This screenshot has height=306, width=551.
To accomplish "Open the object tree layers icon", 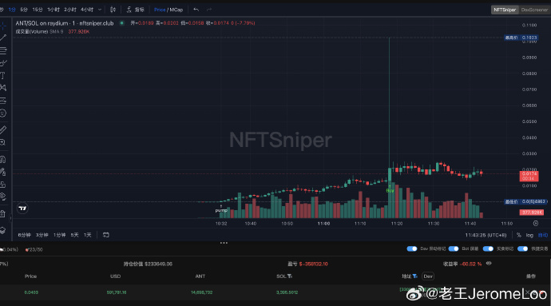I will point(3,230).
